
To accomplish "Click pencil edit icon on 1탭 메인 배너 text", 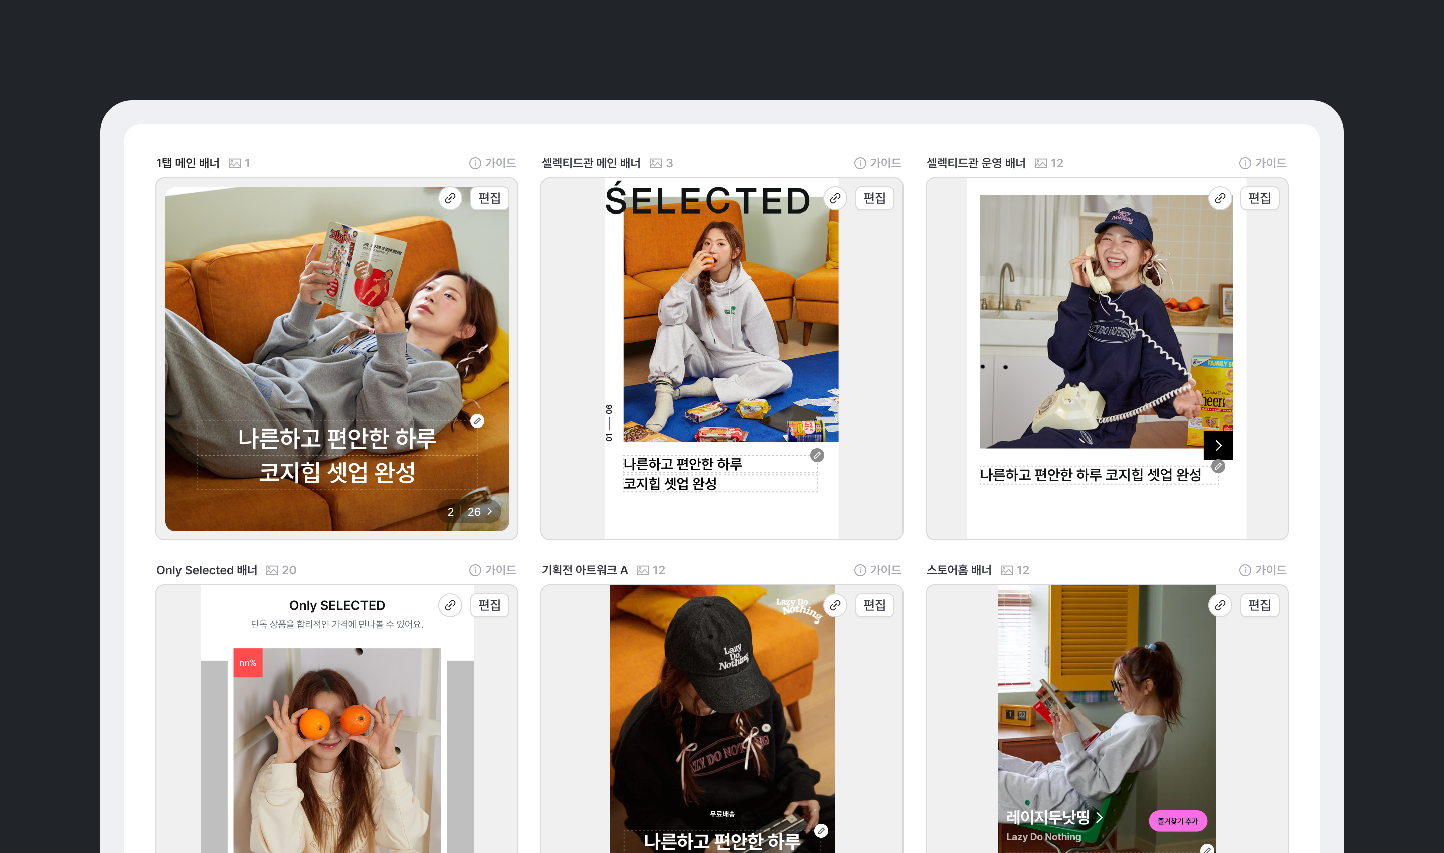I will click(477, 421).
